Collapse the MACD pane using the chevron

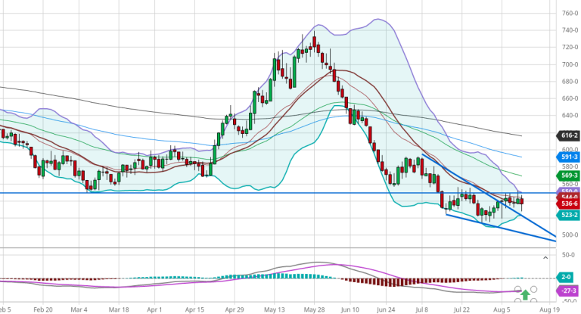pyautogui.click(x=545, y=258)
